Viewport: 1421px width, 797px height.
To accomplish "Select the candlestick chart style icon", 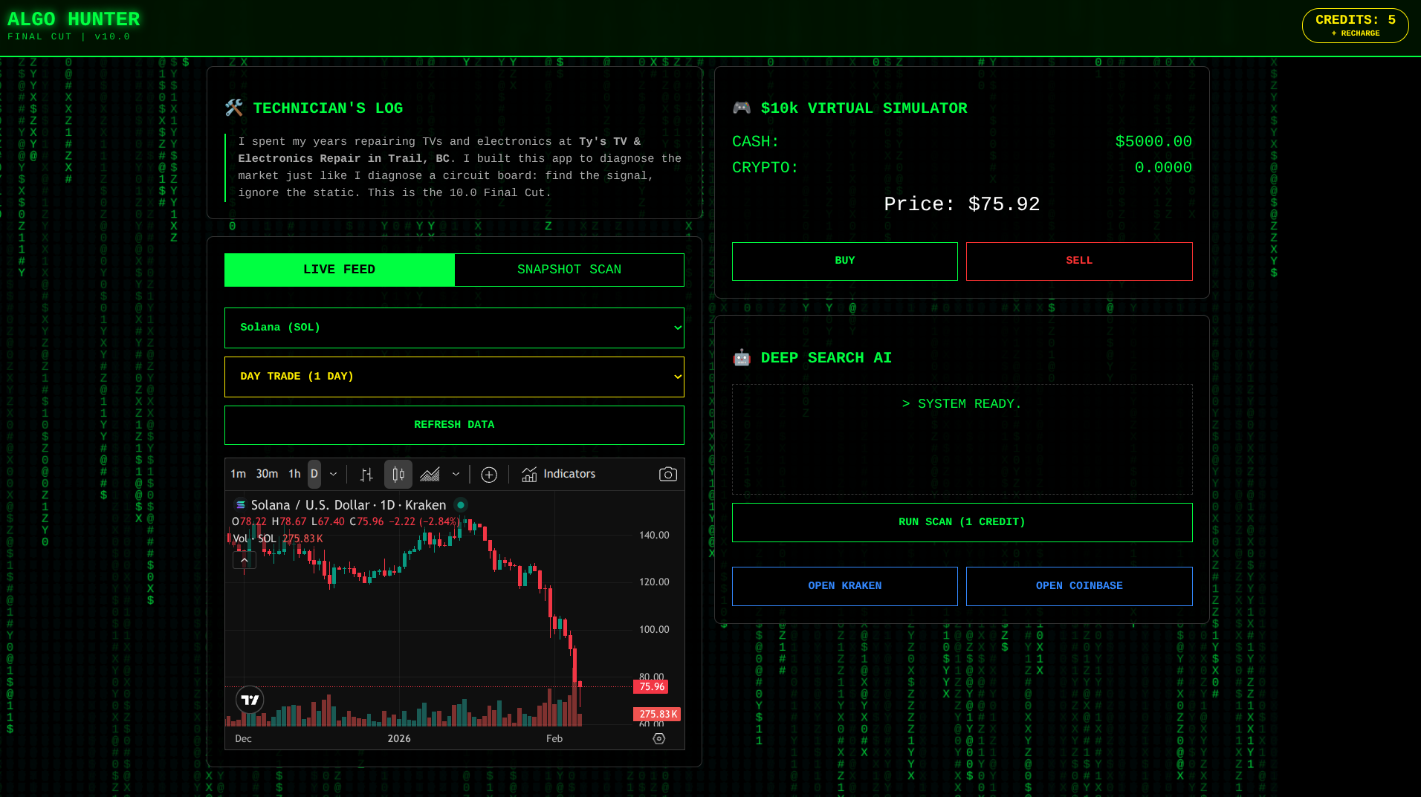I will pos(398,474).
